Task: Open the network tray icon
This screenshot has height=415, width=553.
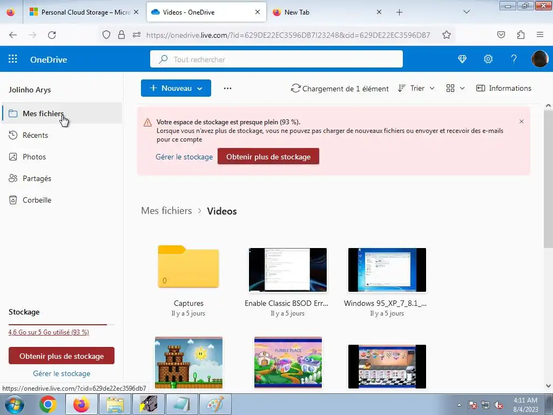Action: 485,405
